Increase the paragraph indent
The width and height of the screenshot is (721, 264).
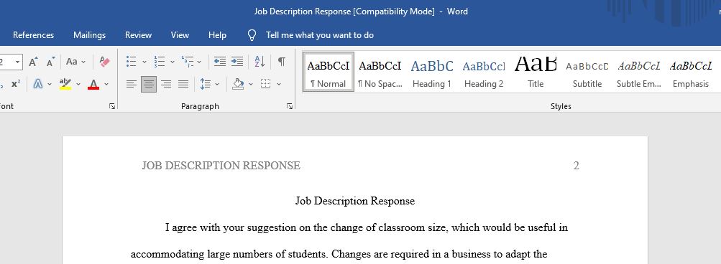(x=237, y=62)
